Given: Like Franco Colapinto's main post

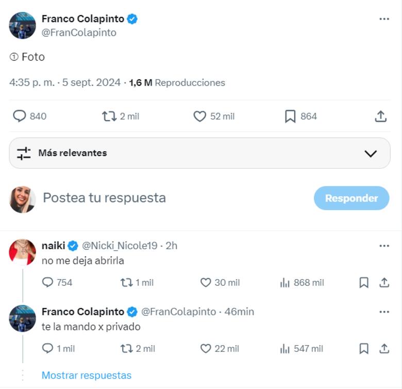Looking at the screenshot, I should click(200, 117).
